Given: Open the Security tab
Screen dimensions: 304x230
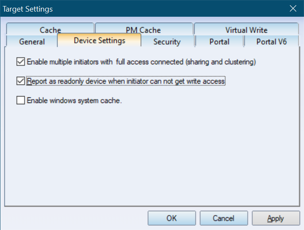Looking at the screenshot, I should point(167,41).
